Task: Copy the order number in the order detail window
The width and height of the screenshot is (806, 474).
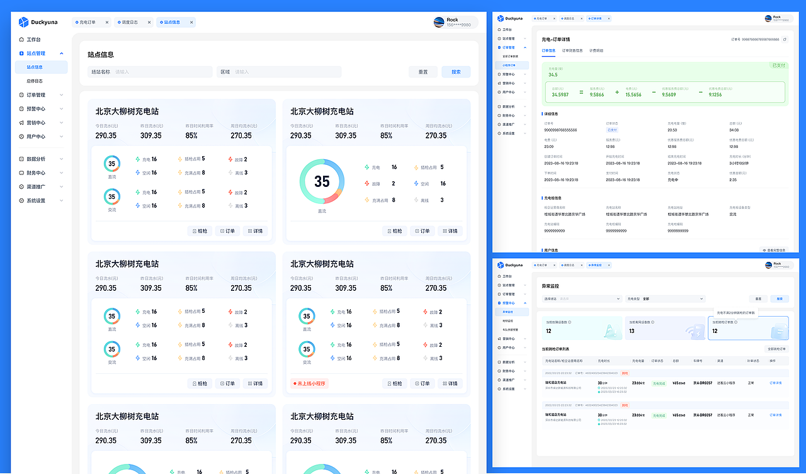Action: [x=785, y=39]
